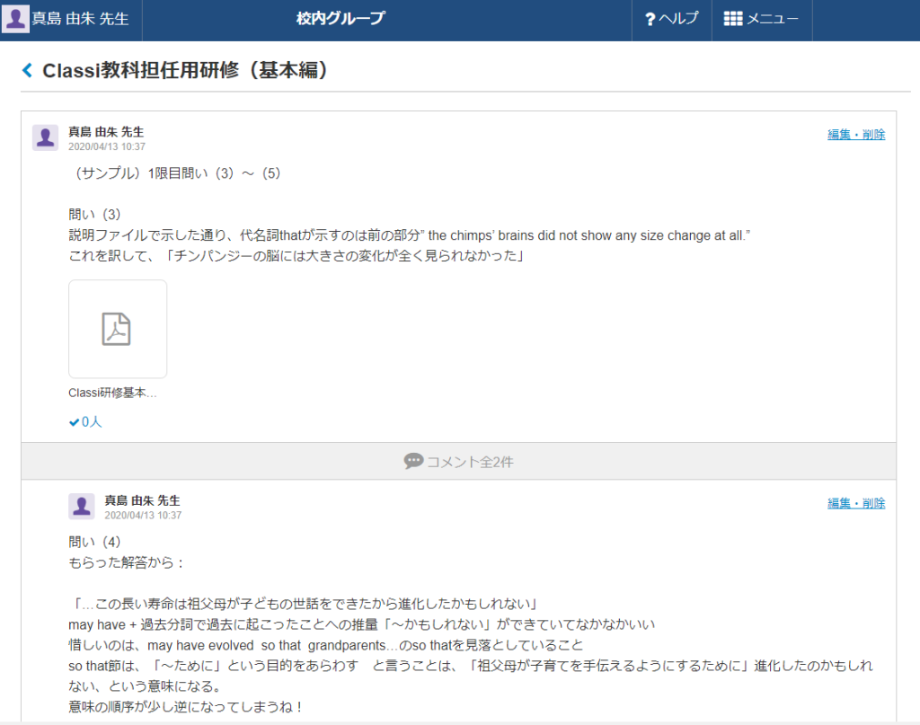This screenshot has height=725, width=920.
Task: Open the メニュー grid menu
Action: (761, 19)
